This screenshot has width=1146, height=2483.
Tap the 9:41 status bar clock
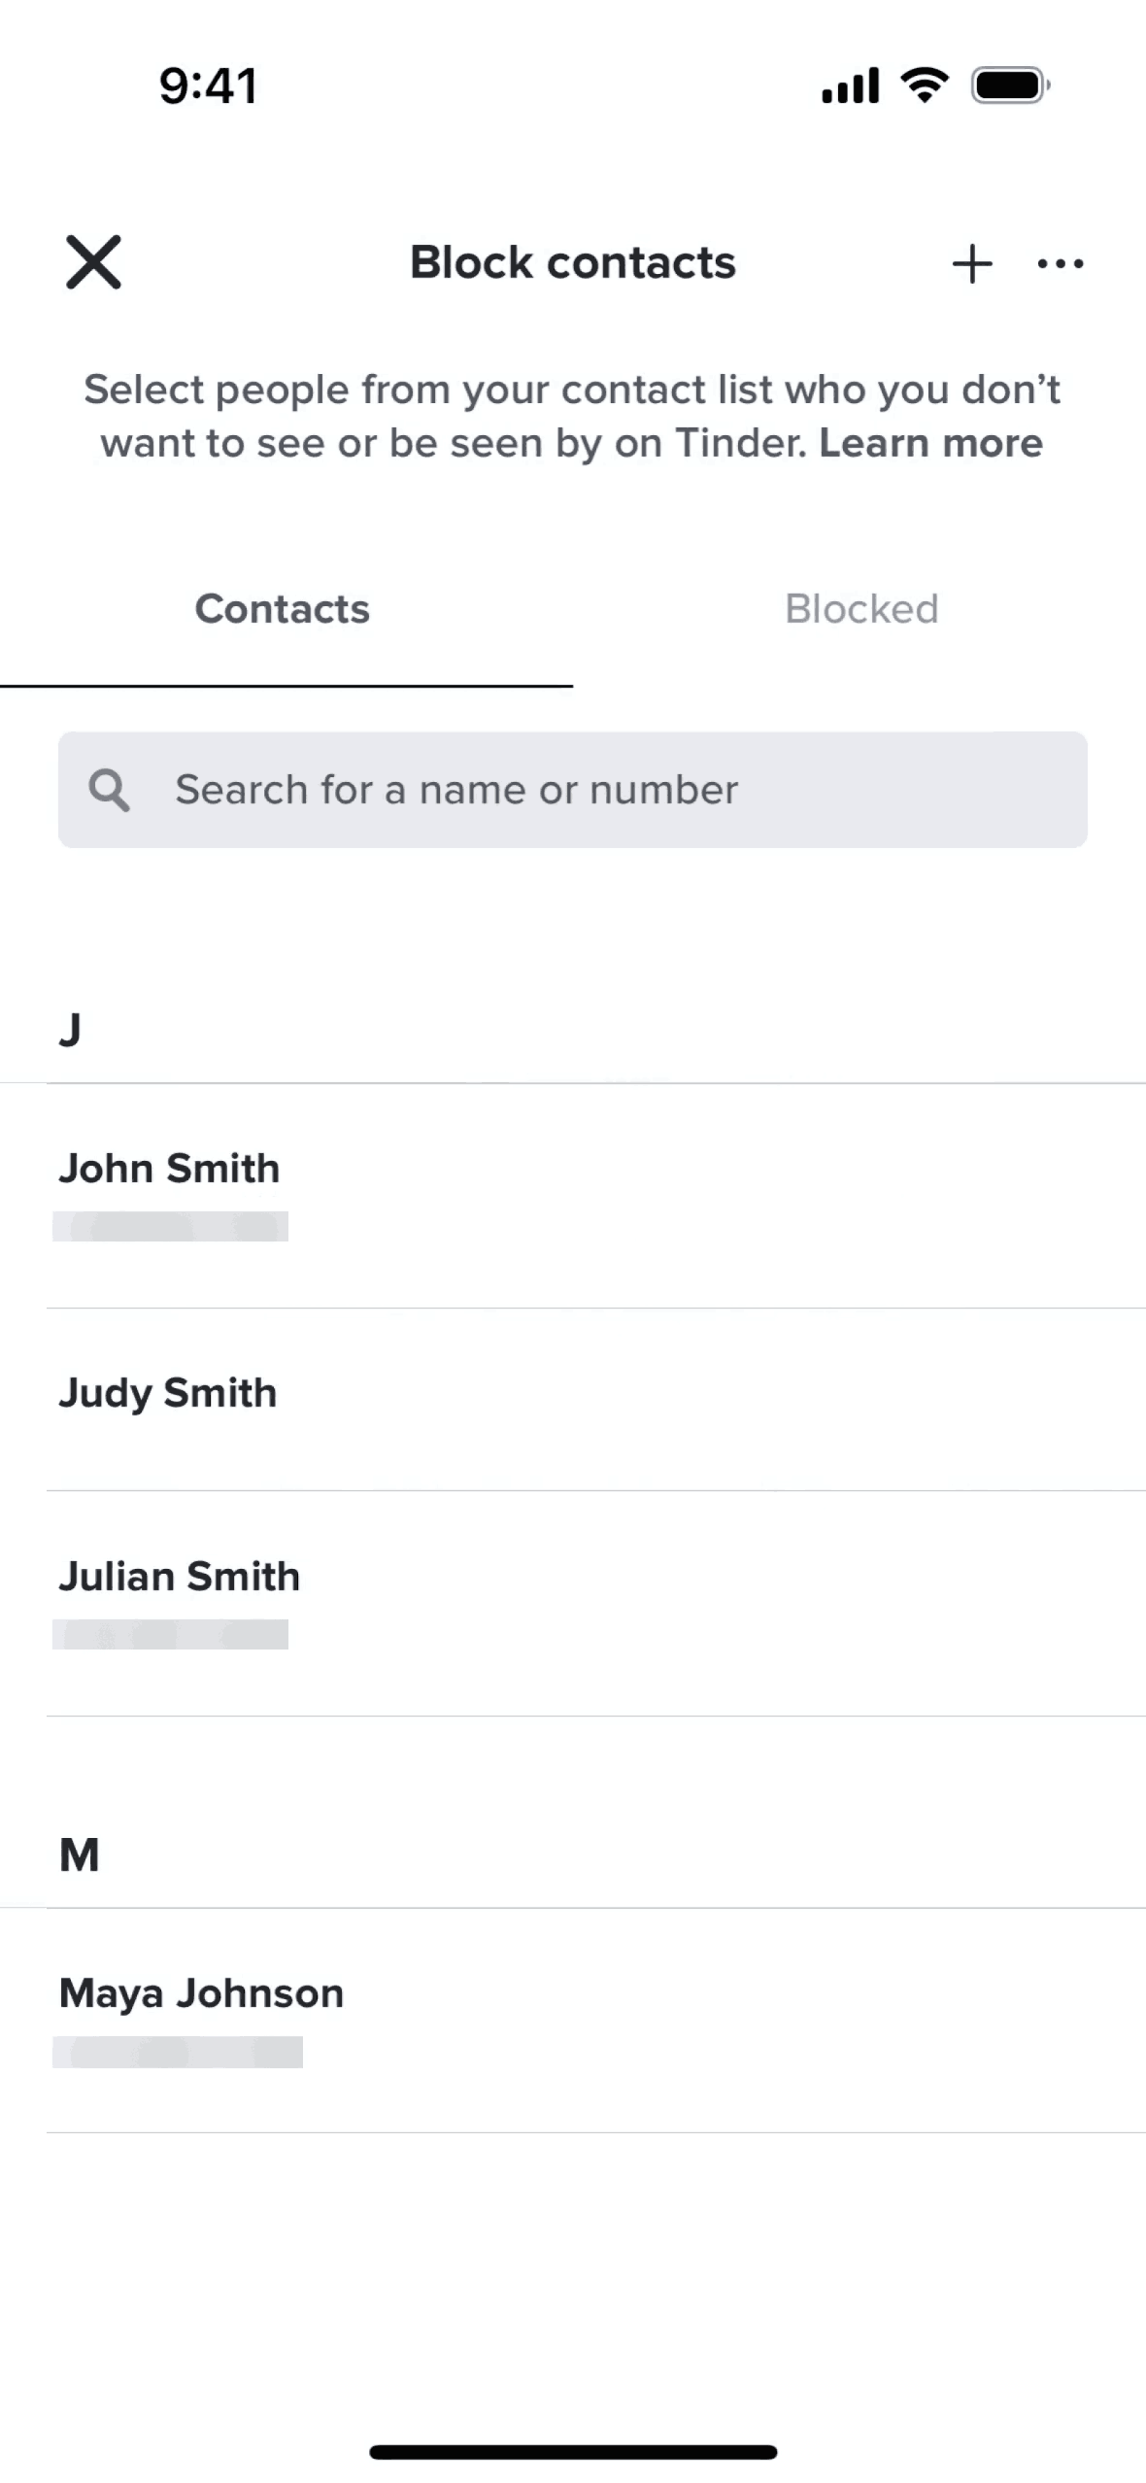click(x=208, y=85)
